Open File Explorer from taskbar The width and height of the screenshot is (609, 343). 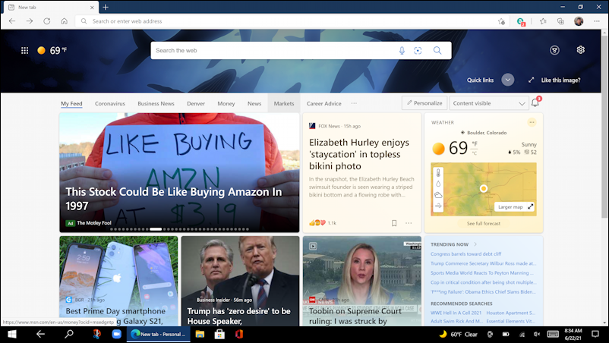pos(200,334)
